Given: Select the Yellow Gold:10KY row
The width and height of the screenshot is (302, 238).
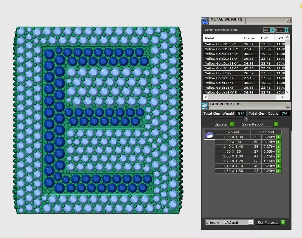Looking at the screenshot, I should tap(244, 78).
